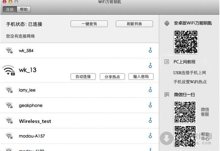
Task: Click the 分享热点 button
Action: [112, 76]
